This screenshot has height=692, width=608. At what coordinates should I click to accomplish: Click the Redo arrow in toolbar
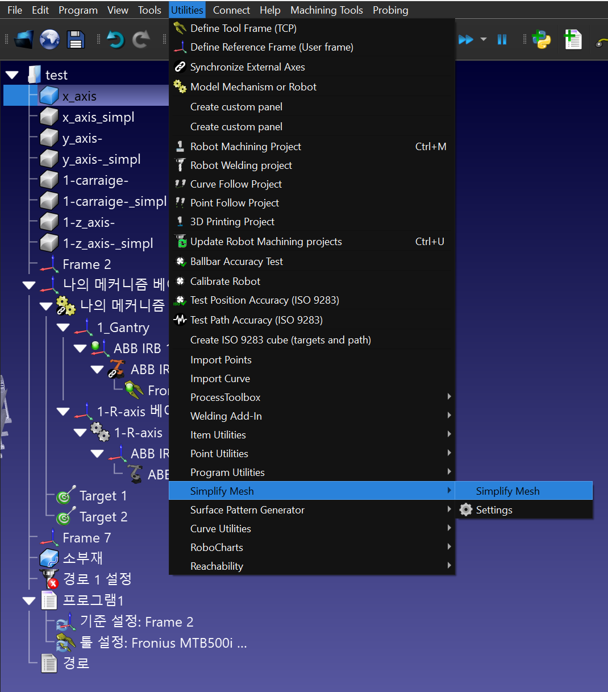tap(140, 39)
